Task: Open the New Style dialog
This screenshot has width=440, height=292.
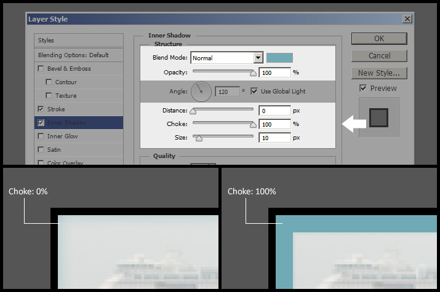Action: click(x=378, y=73)
